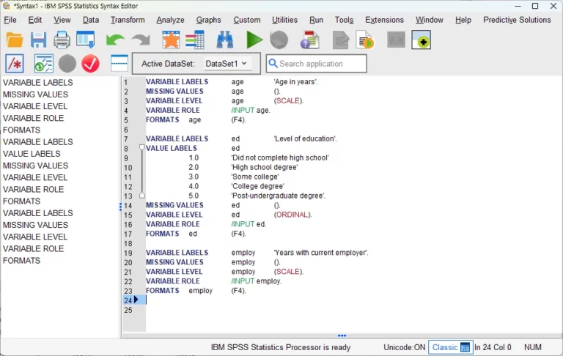
Task: Open the Graphs menu
Action: coord(208,20)
